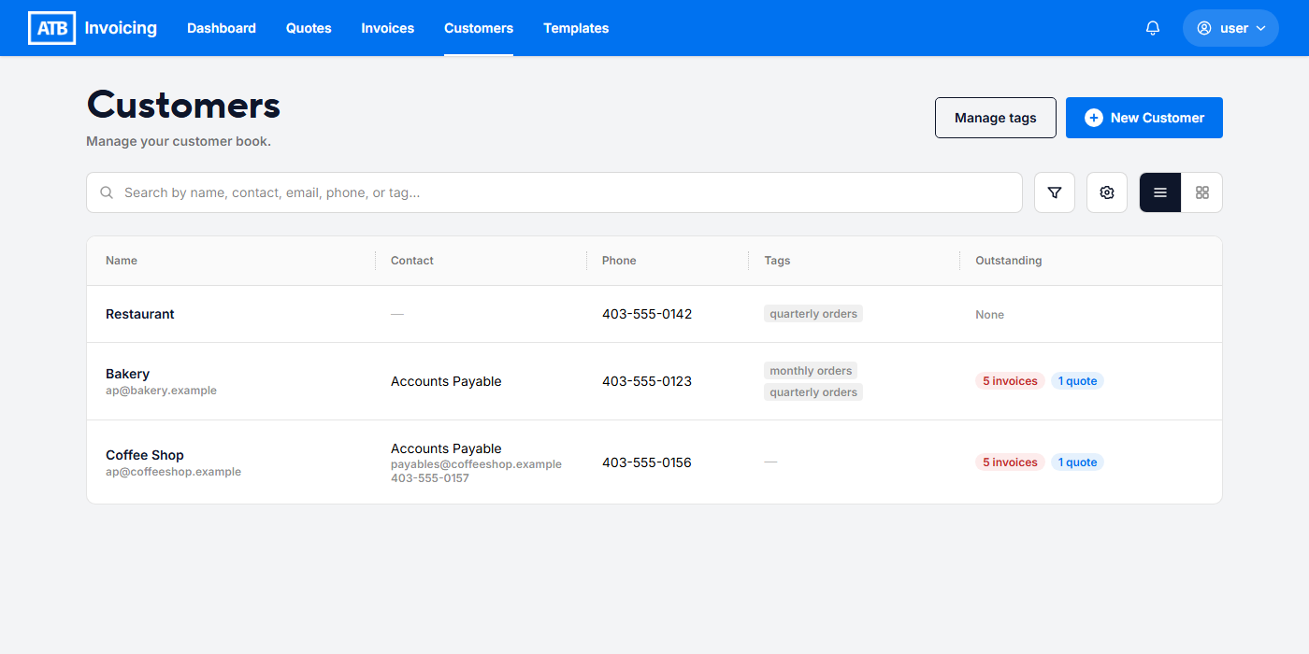The width and height of the screenshot is (1309, 654).
Task: Open the Bakery customer name
Action: tap(127, 374)
